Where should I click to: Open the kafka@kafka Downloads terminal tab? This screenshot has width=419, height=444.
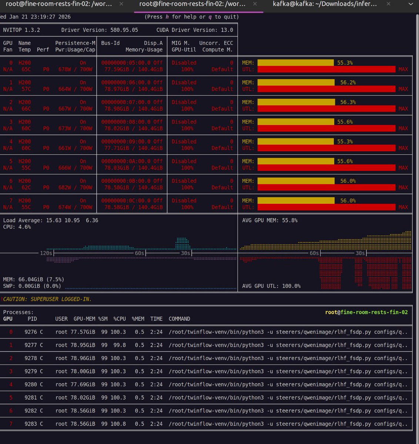(325, 4)
